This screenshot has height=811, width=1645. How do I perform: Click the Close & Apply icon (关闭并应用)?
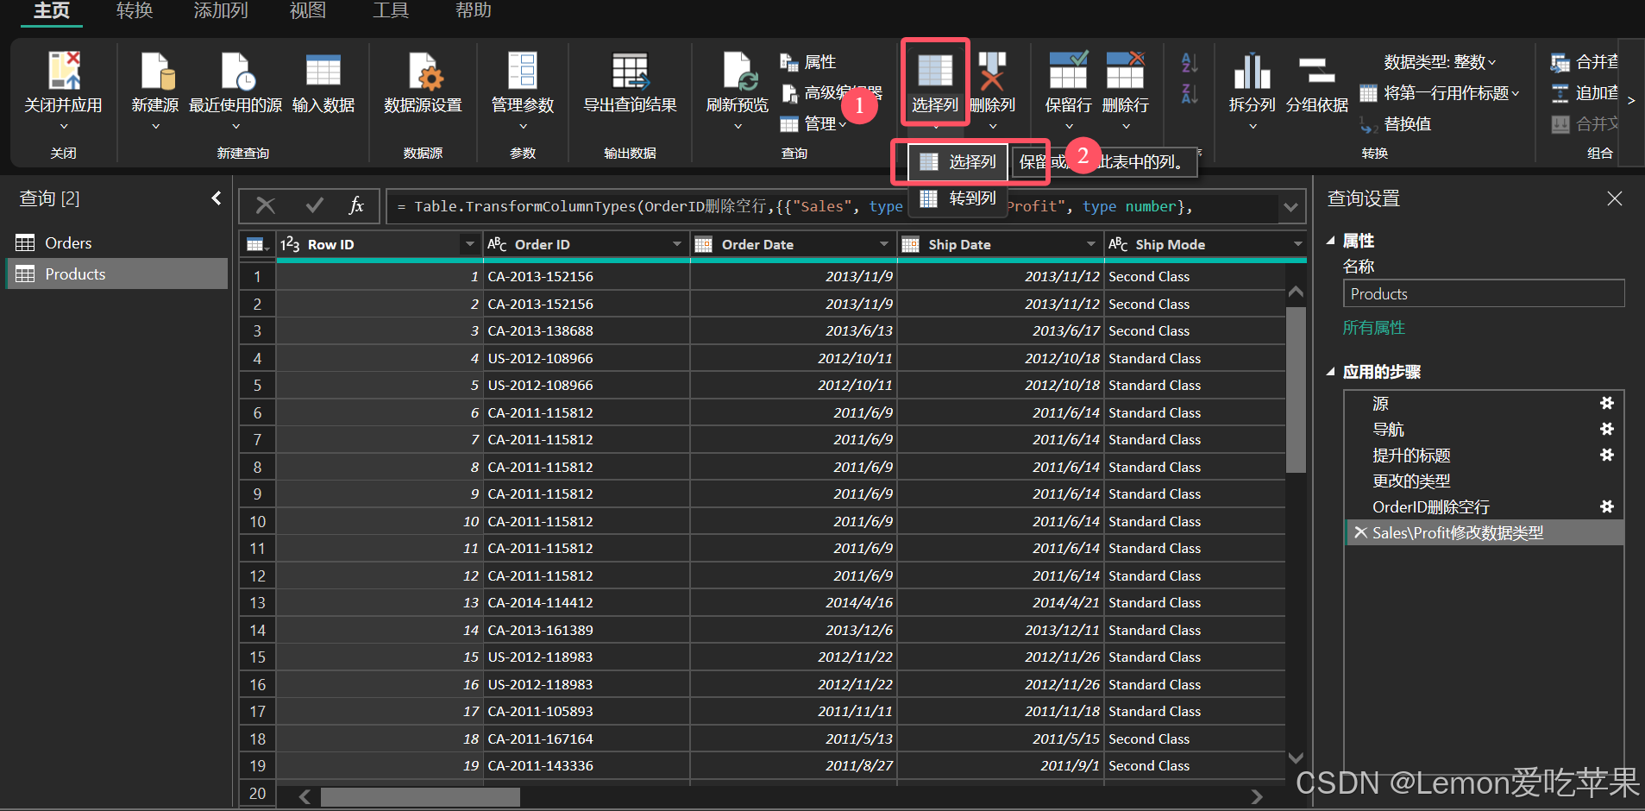tap(63, 71)
